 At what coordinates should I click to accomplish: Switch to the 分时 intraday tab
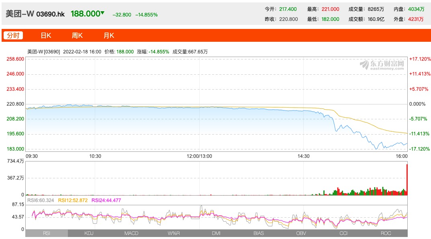pos(13,35)
